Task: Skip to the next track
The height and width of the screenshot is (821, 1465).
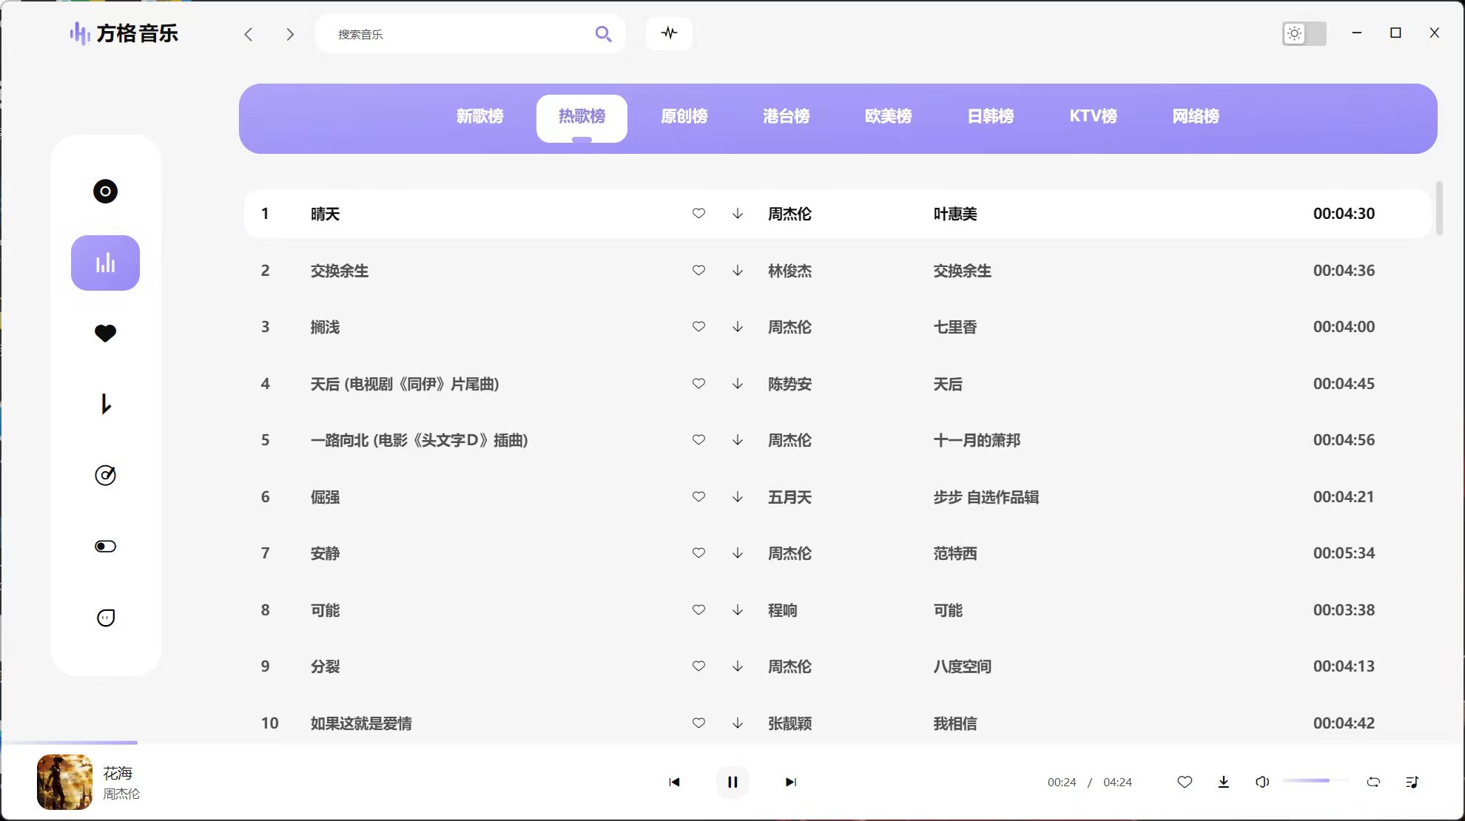Action: point(790,782)
